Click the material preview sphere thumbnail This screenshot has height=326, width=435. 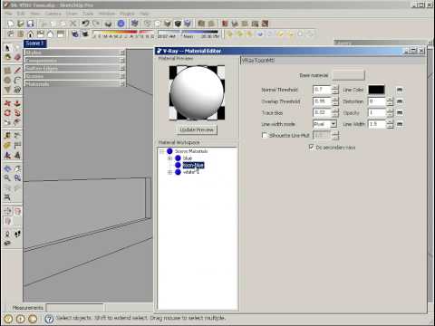pyautogui.click(x=197, y=92)
